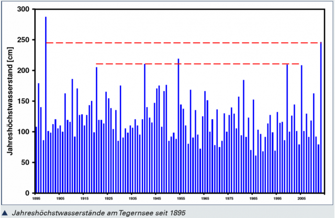The image size is (335, 218).
Task: Click the tallest blue bar near 287 cm
Action: [46, 105]
